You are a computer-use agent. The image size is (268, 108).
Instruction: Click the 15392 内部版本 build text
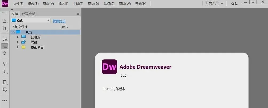(x=114, y=89)
